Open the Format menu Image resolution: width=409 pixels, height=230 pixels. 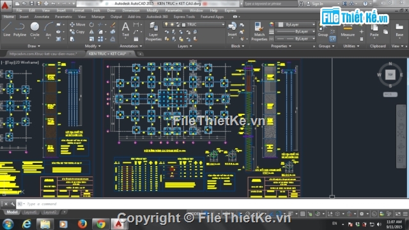tap(78, 10)
